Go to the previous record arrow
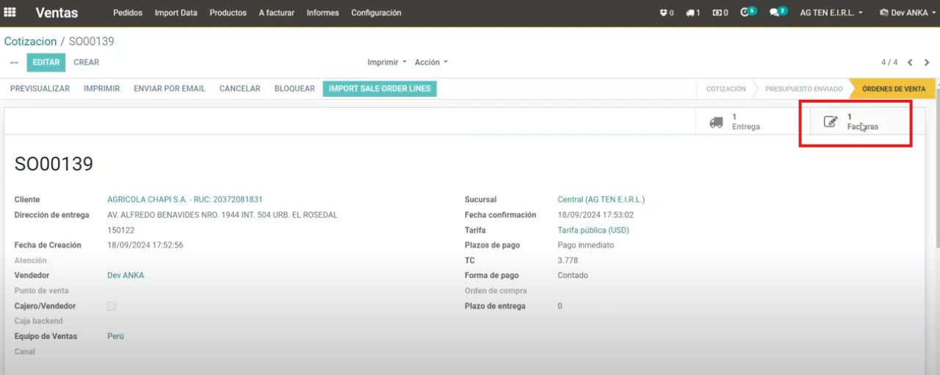This screenshot has width=940, height=375. [910, 62]
